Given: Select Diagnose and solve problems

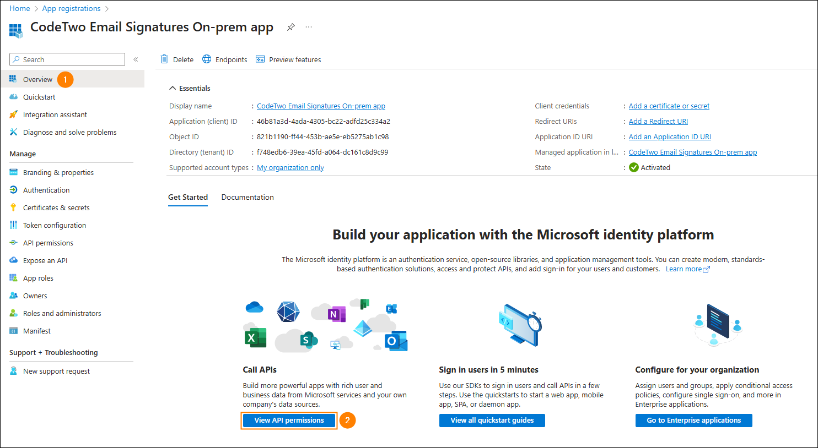Looking at the screenshot, I should point(69,133).
